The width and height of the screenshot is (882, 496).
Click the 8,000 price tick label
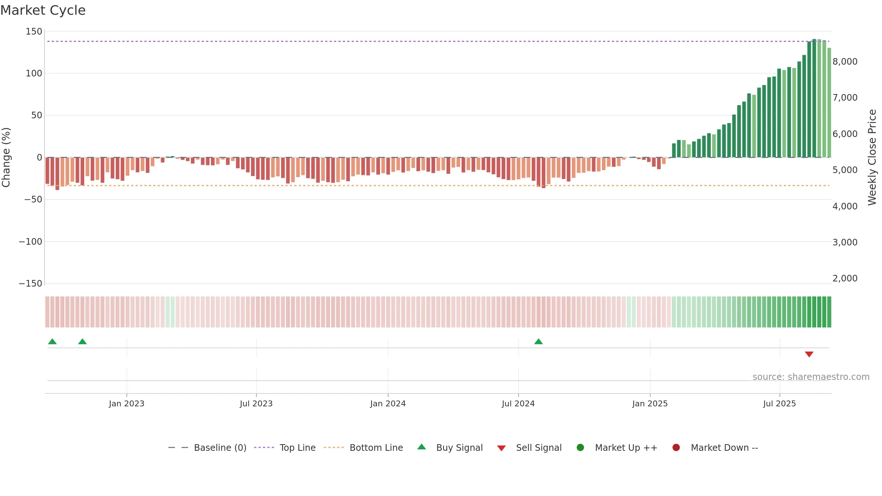(x=845, y=62)
